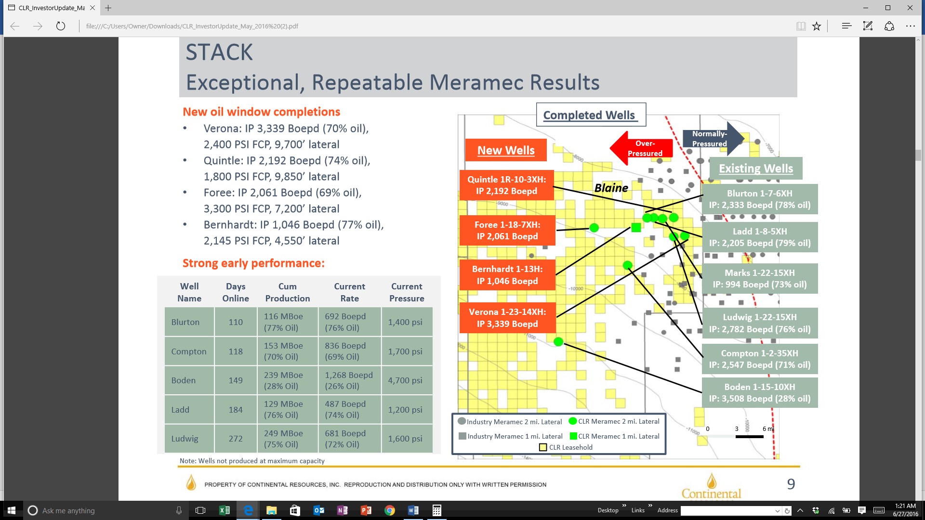
Task: Open Calculator from the taskbar
Action: [436, 510]
